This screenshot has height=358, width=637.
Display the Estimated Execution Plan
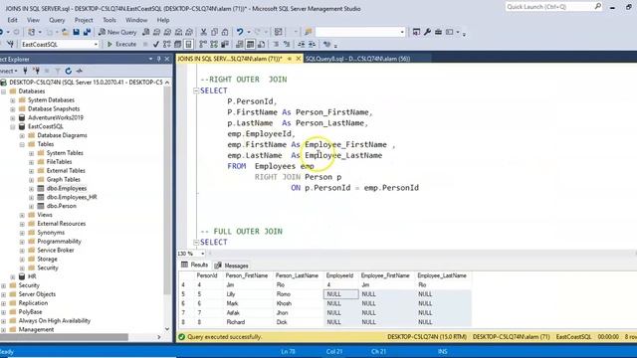coord(167,44)
